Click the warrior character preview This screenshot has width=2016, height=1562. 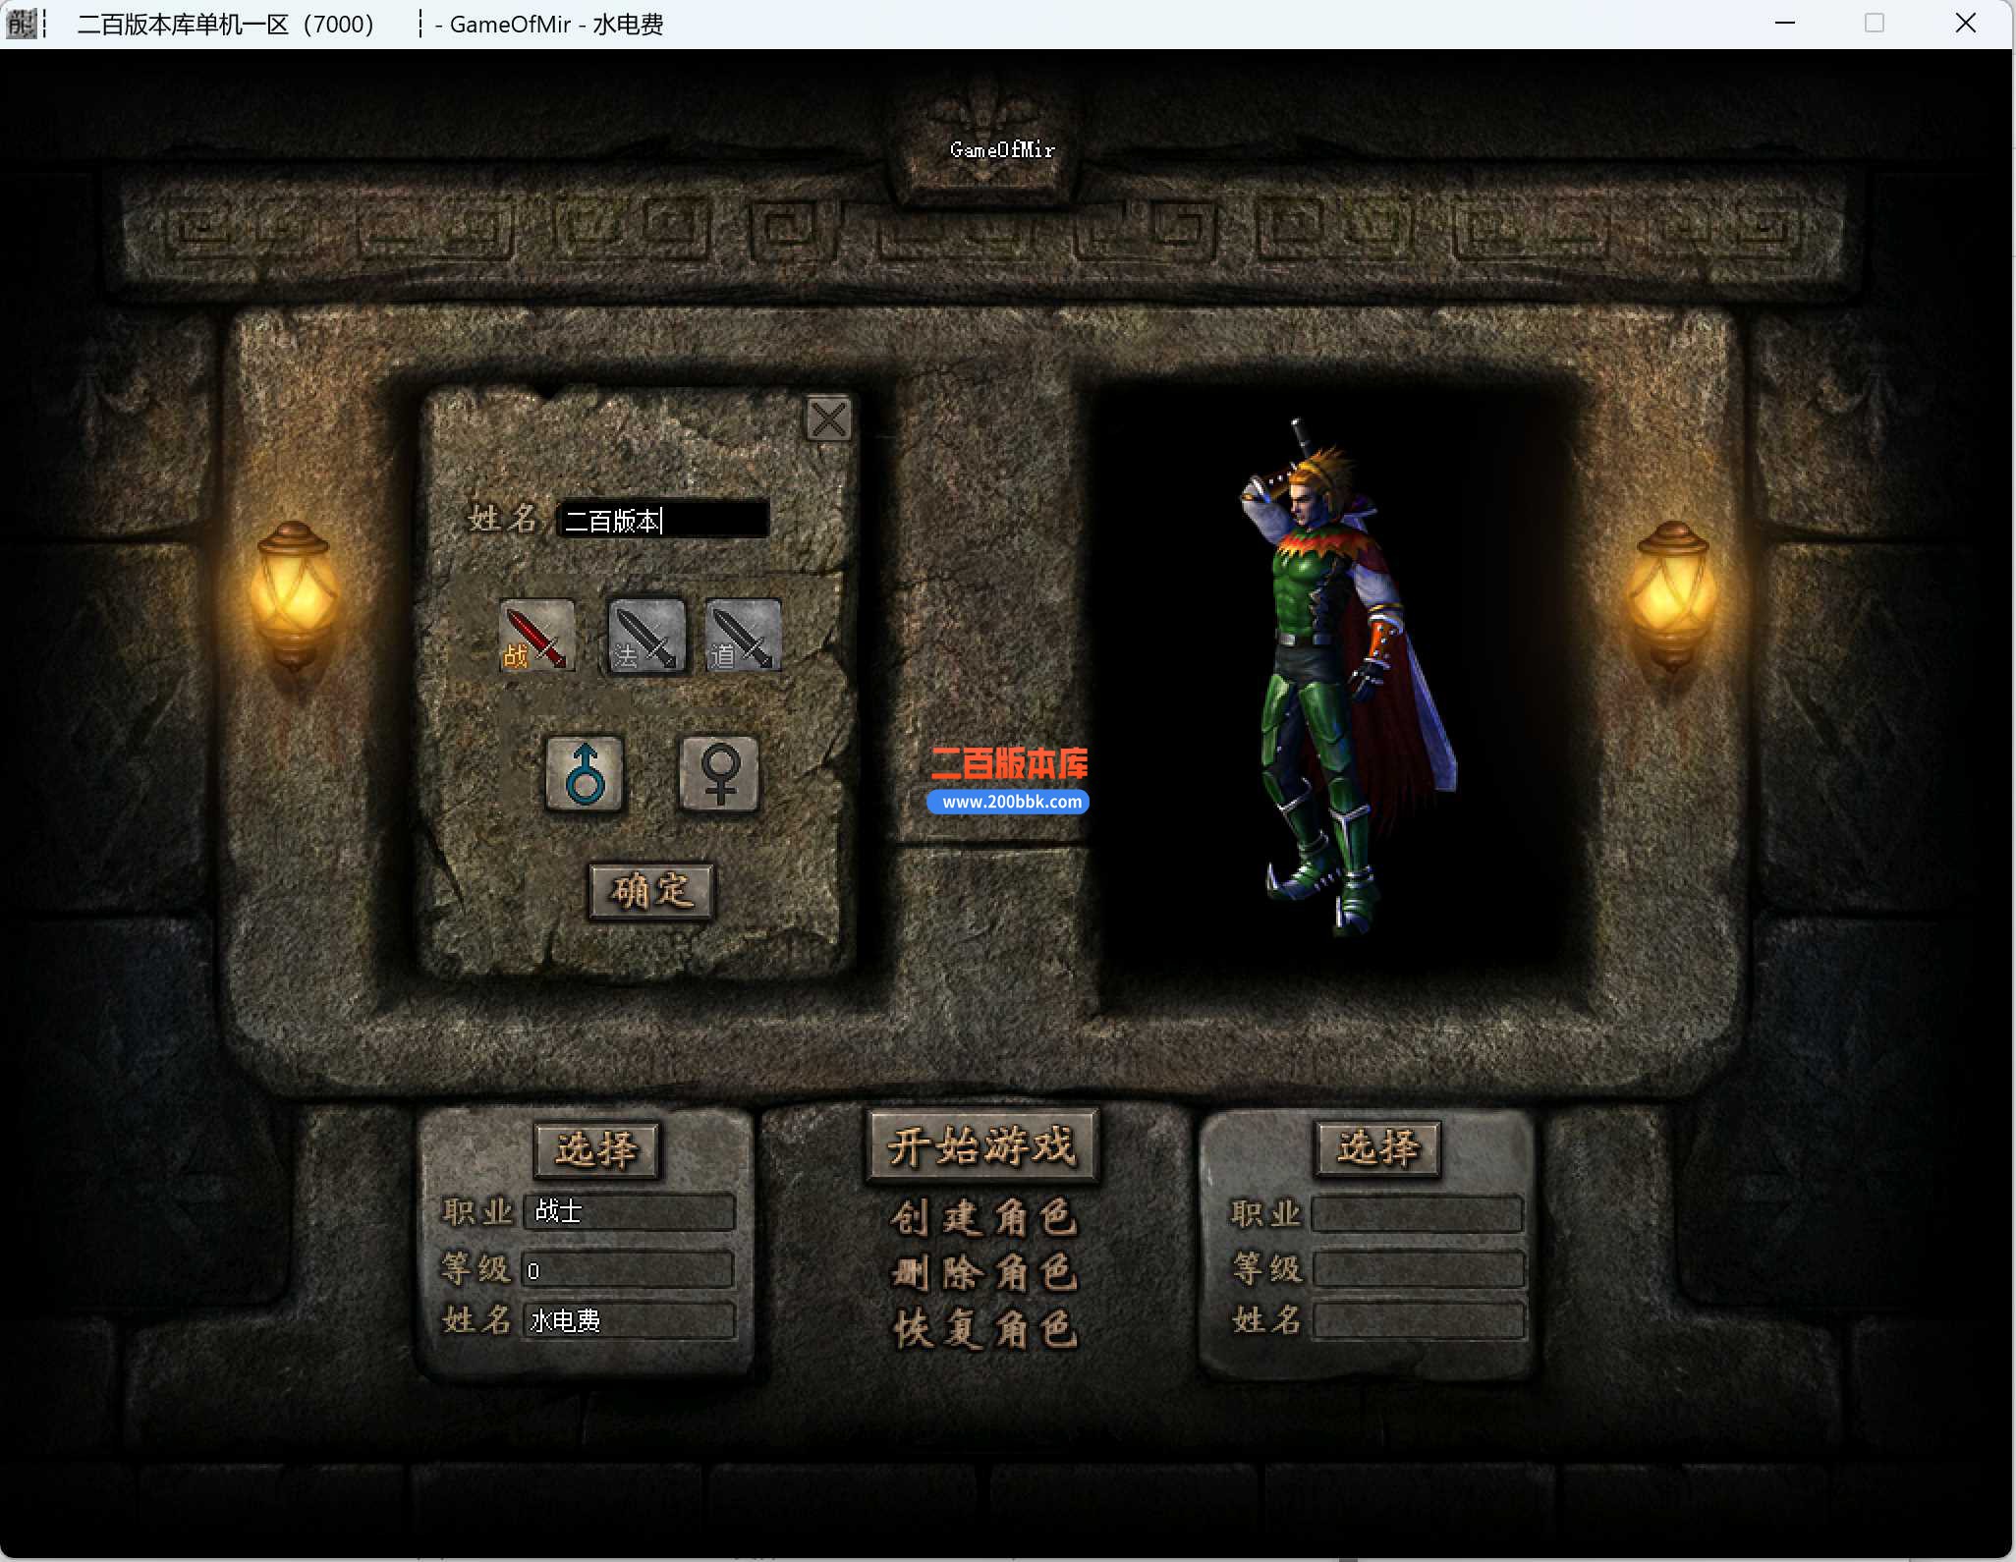click(x=1349, y=678)
